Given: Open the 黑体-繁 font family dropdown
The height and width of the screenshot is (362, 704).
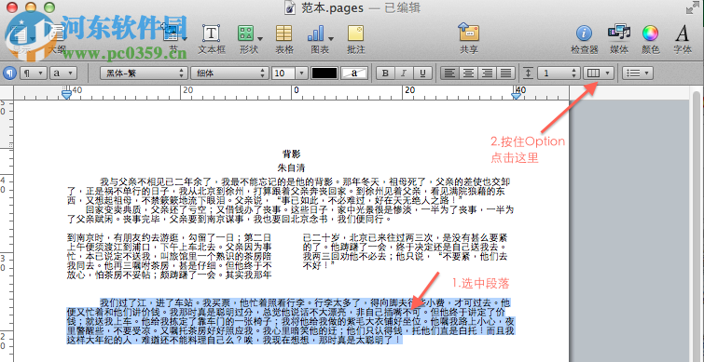Looking at the screenshot, I should (144, 73).
